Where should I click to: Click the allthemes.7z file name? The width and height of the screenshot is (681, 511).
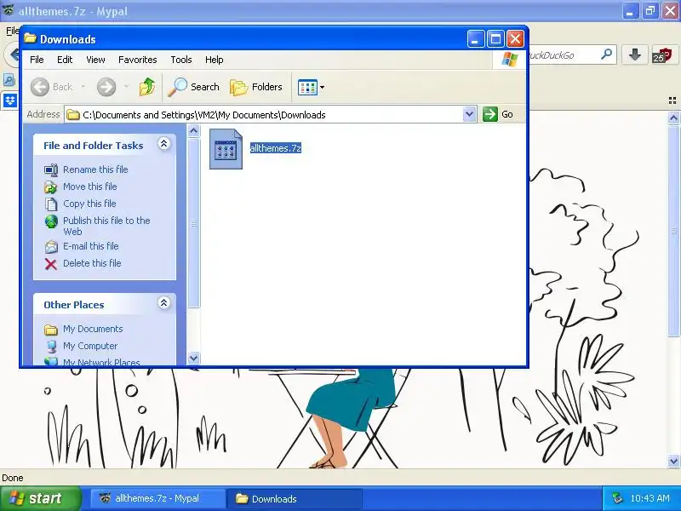pyautogui.click(x=275, y=148)
